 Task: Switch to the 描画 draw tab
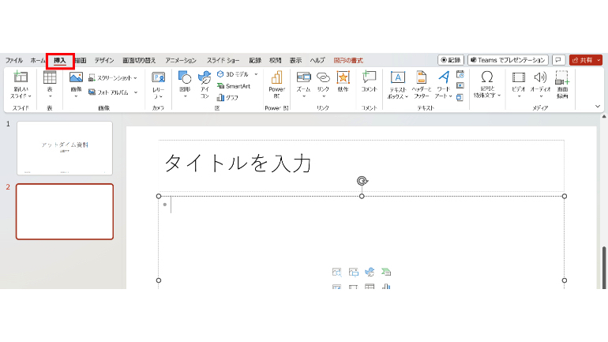point(81,61)
